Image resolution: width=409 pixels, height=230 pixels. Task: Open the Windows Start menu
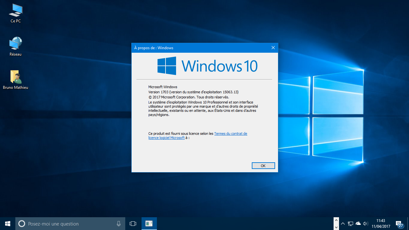(8, 224)
